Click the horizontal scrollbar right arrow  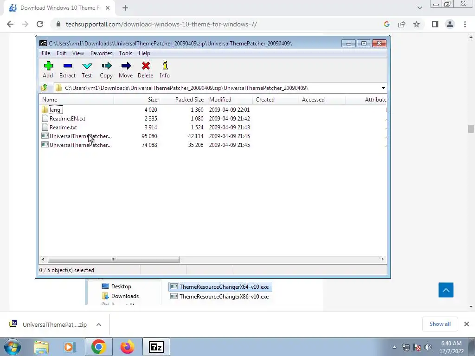pos(382,260)
